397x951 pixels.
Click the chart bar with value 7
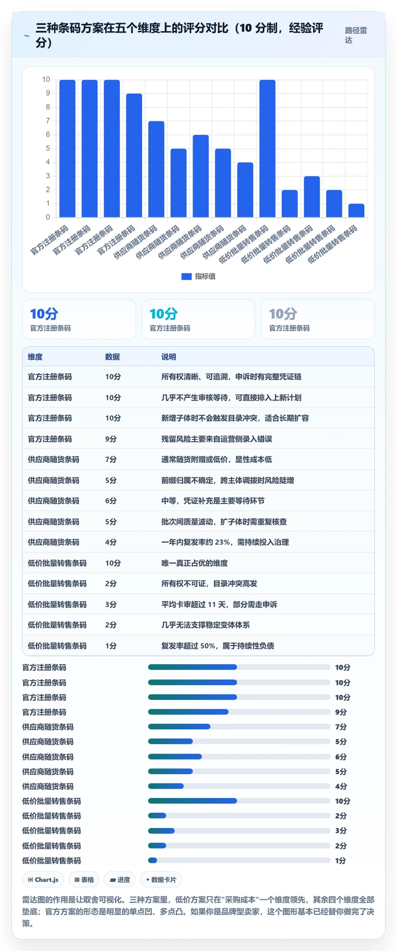point(156,169)
